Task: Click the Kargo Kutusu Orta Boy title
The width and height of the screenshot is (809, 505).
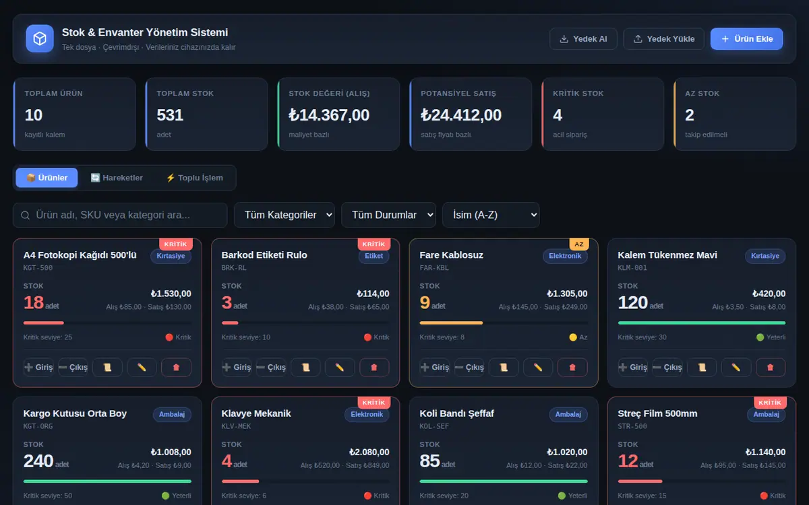Action: point(75,413)
